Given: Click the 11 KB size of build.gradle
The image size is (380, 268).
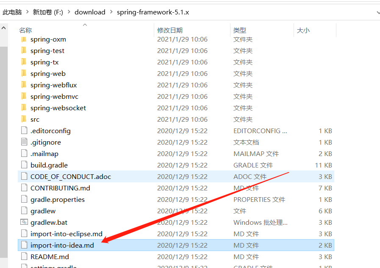Looking at the screenshot, I should point(324,165).
